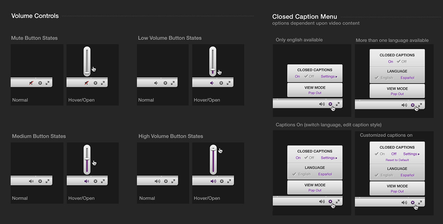The width and height of the screenshot is (443, 224).
Task: Click the LANGUAGE menu header
Action: click(397, 71)
